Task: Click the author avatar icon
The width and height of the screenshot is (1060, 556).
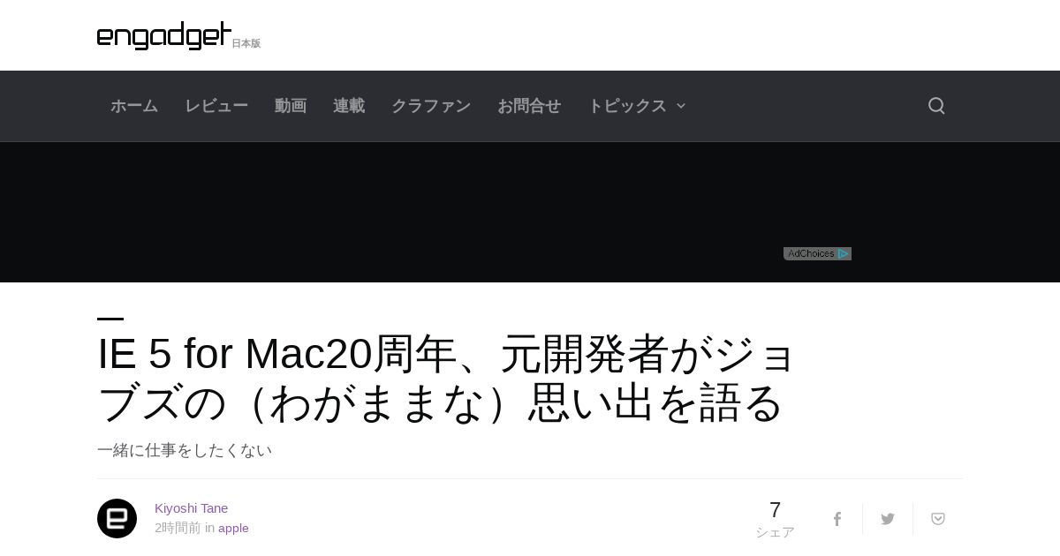Action: pyautogui.click(x=117, y=518)
